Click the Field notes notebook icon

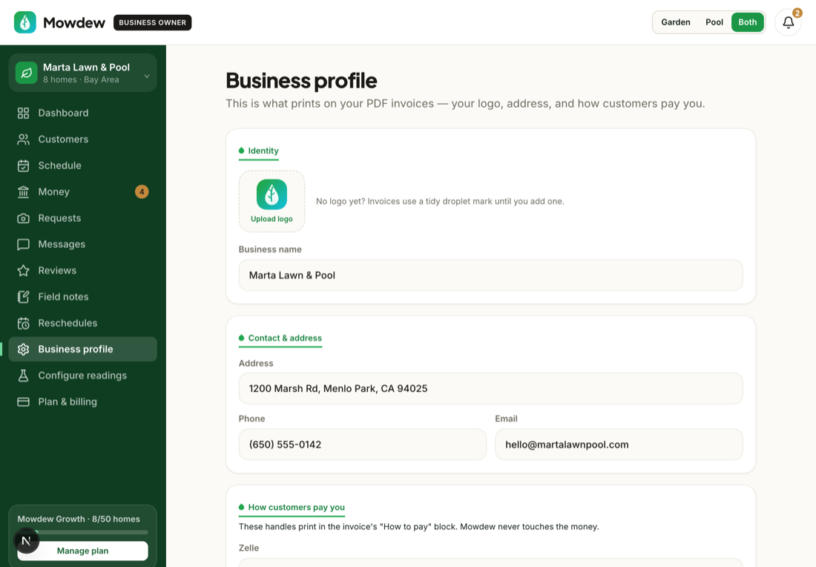[24, 297]
